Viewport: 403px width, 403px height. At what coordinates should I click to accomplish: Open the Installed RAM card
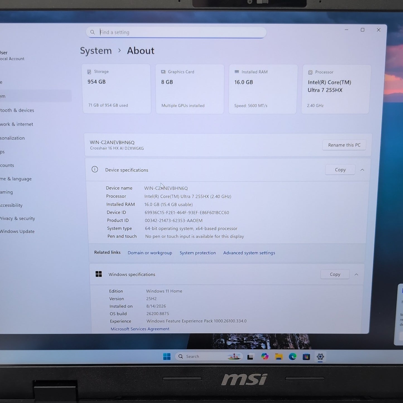click(x=263, y=89)
